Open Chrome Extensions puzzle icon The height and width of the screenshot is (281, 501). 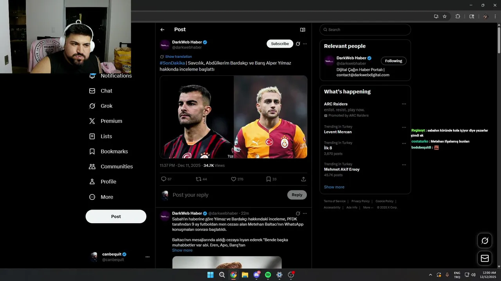[x=458, y=16]
